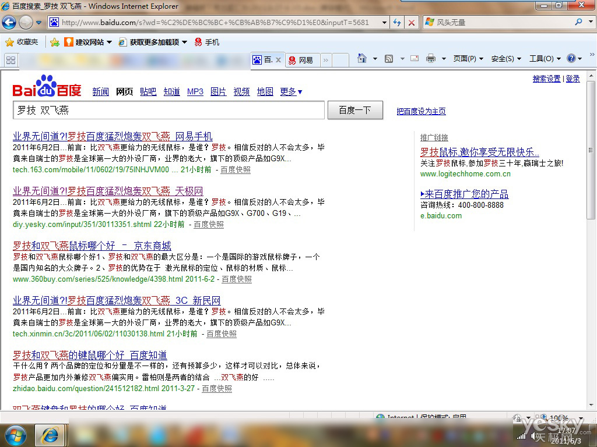The image size is (597, 447).
Task: Click the 把百度设为主页 link
Action: 421,111
